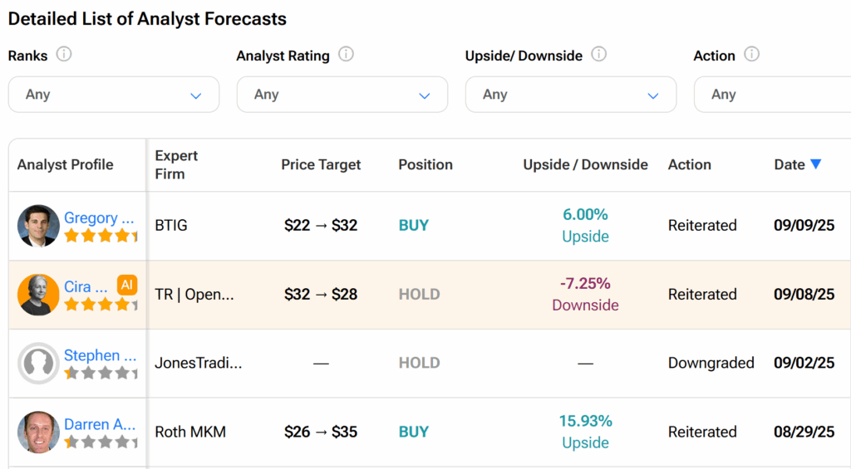Image resolution: width=851 pixels, height=469 pixels.
Task: Click the Upside / Downside column header
Action: (585, 164)
